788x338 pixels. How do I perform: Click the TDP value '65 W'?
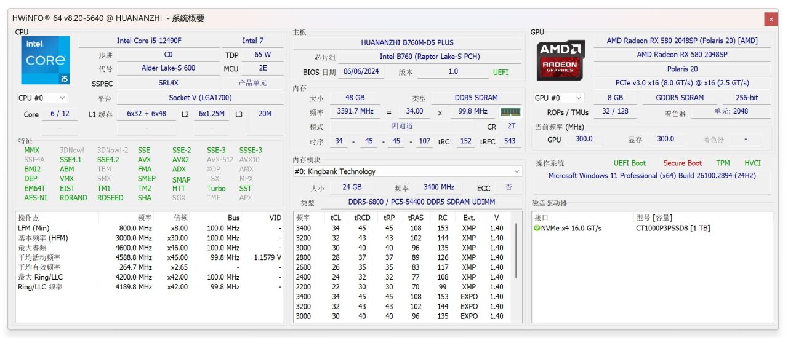pyautogui.click(x=263, y=55)
